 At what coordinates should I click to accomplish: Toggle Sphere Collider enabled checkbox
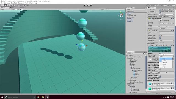pos(151,18)
